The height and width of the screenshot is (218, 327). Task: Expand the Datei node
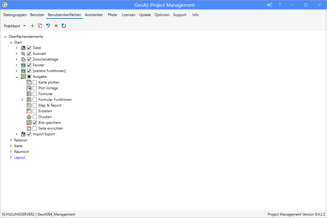17,48
